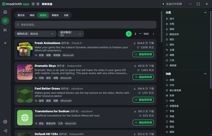Click the swords icon beside 战斗
Viewport: 212px width, 136px height.
(x=167, y=19)
